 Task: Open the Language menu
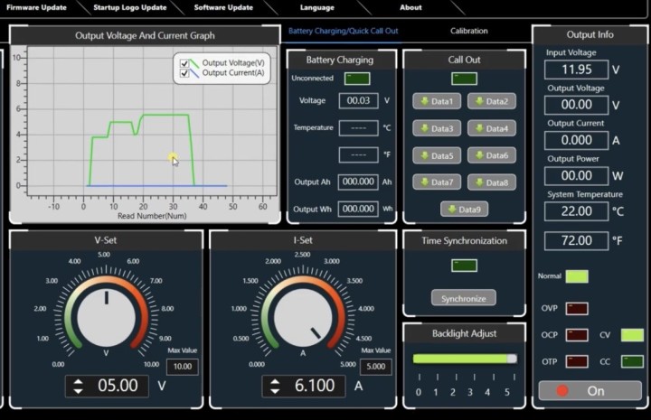coord(316,7)
